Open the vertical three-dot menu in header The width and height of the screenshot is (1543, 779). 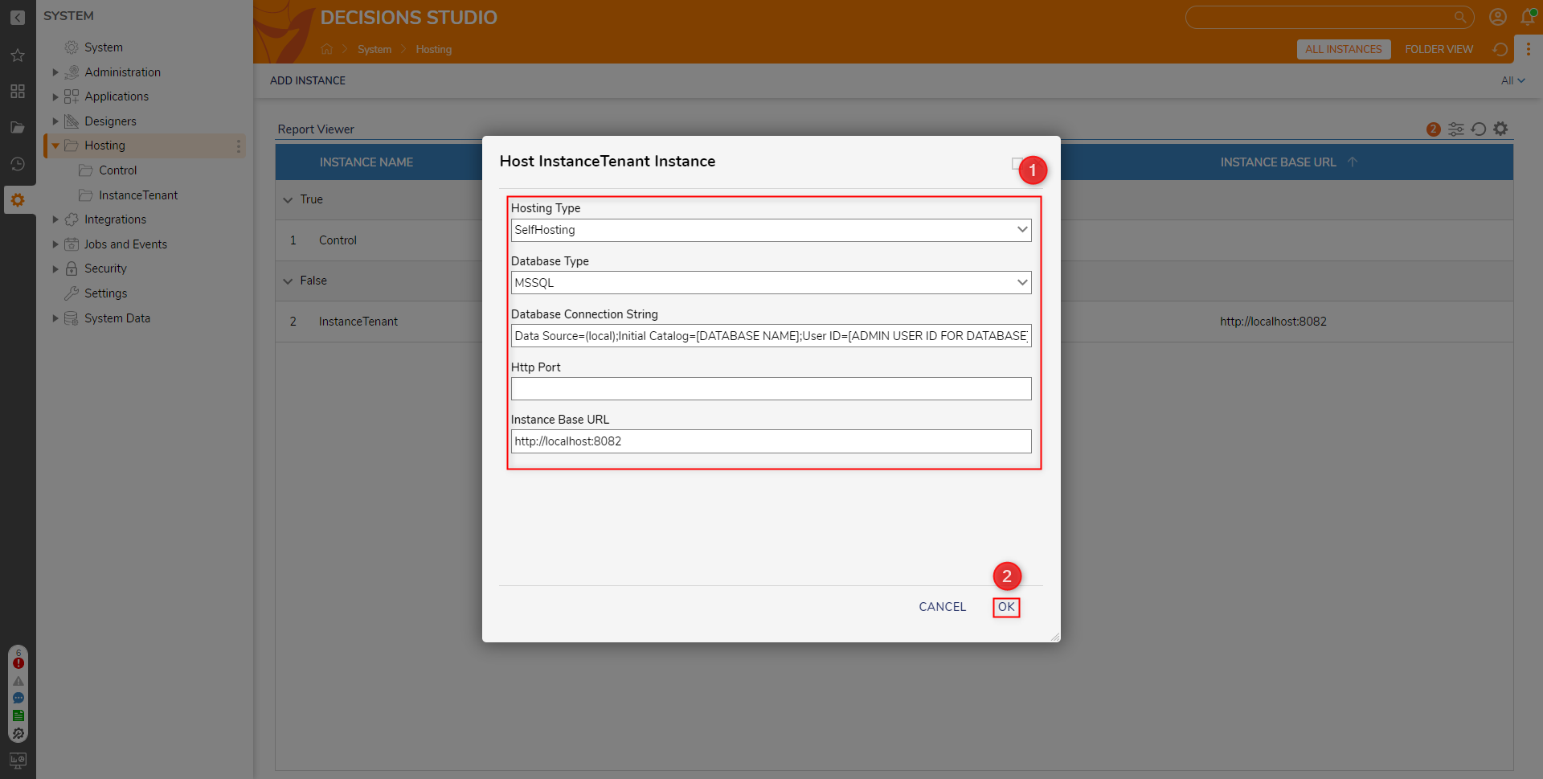[1529, 49]
